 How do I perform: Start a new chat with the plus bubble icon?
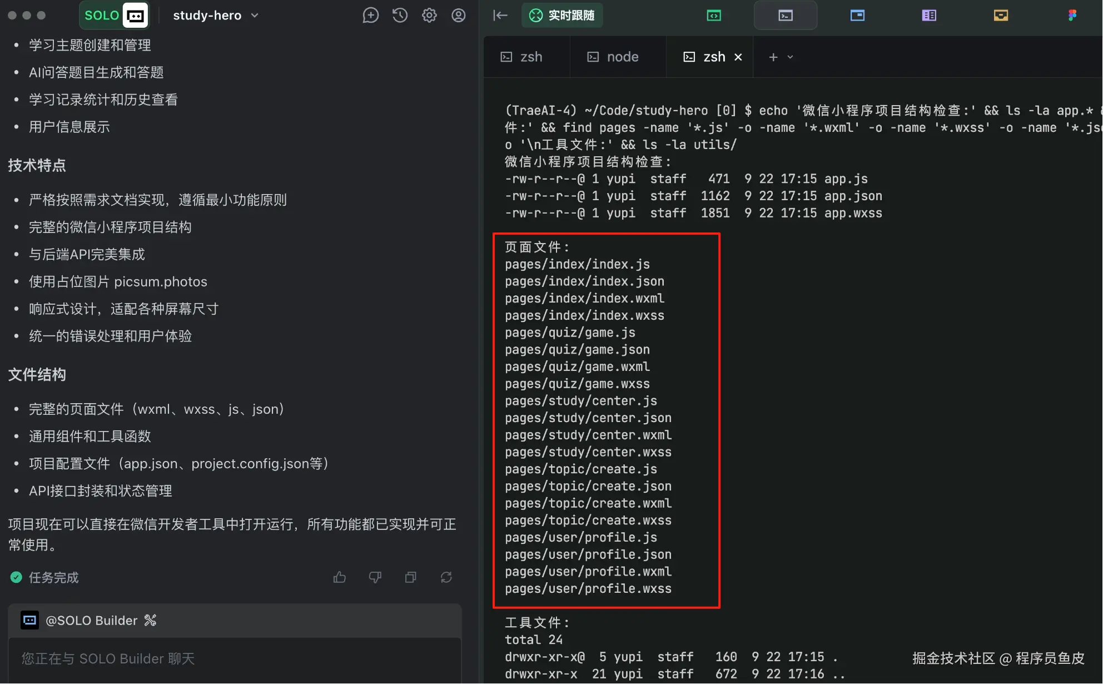(x=370, y=16)
